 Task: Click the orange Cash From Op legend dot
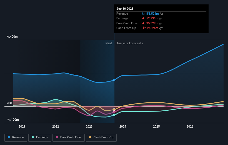pos(90,137)
